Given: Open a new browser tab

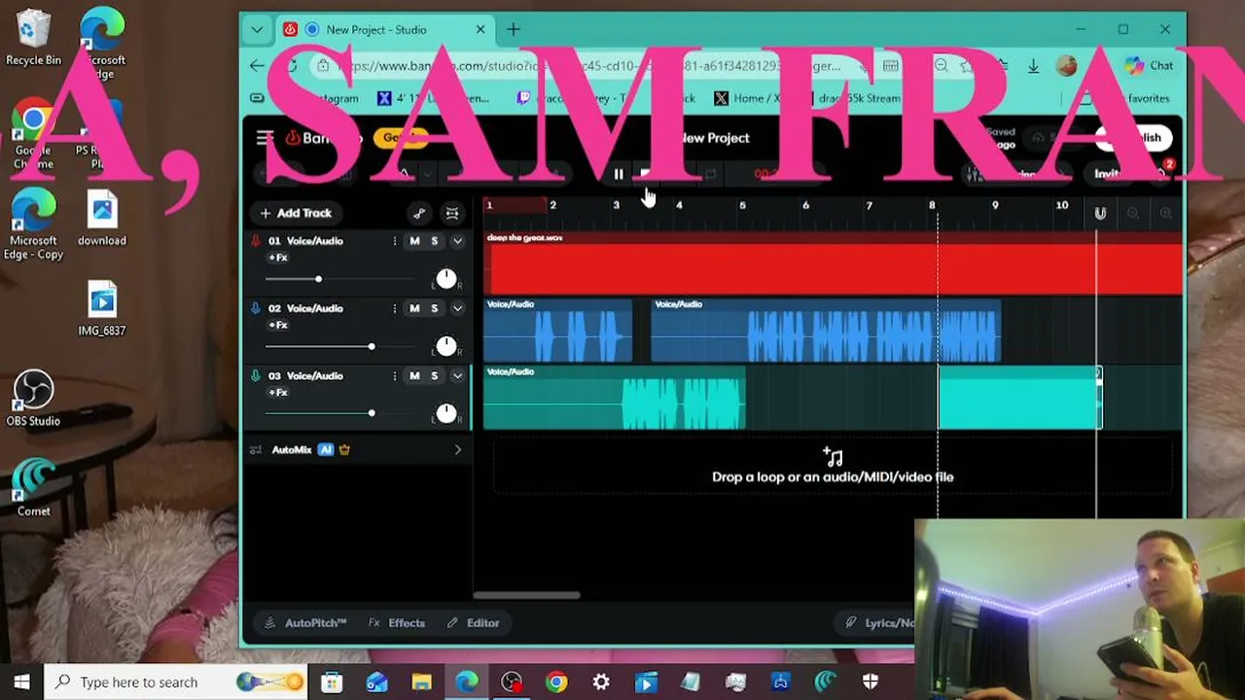Looking at the screenshot, I should (x=514, y=29).
